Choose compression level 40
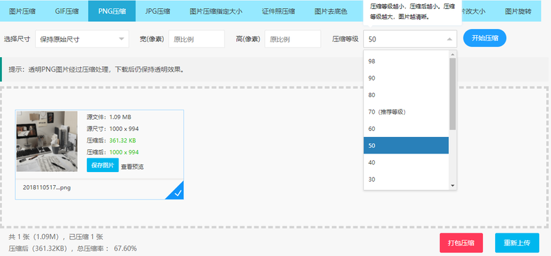This screenshot has width=551, height=256. pos(406,162)
